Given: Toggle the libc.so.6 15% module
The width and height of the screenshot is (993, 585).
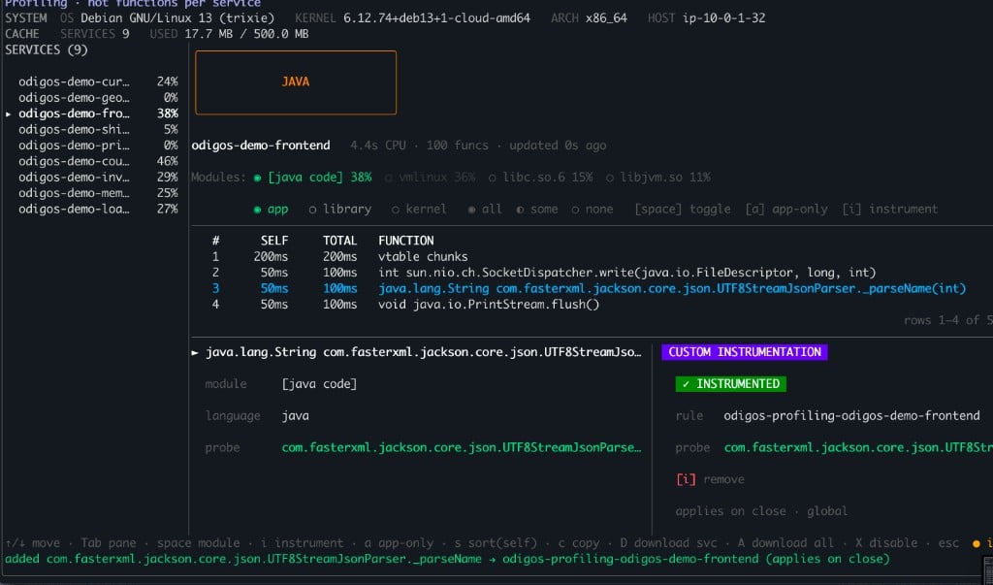Looking at the screenshot, I should tap(540, 177).
